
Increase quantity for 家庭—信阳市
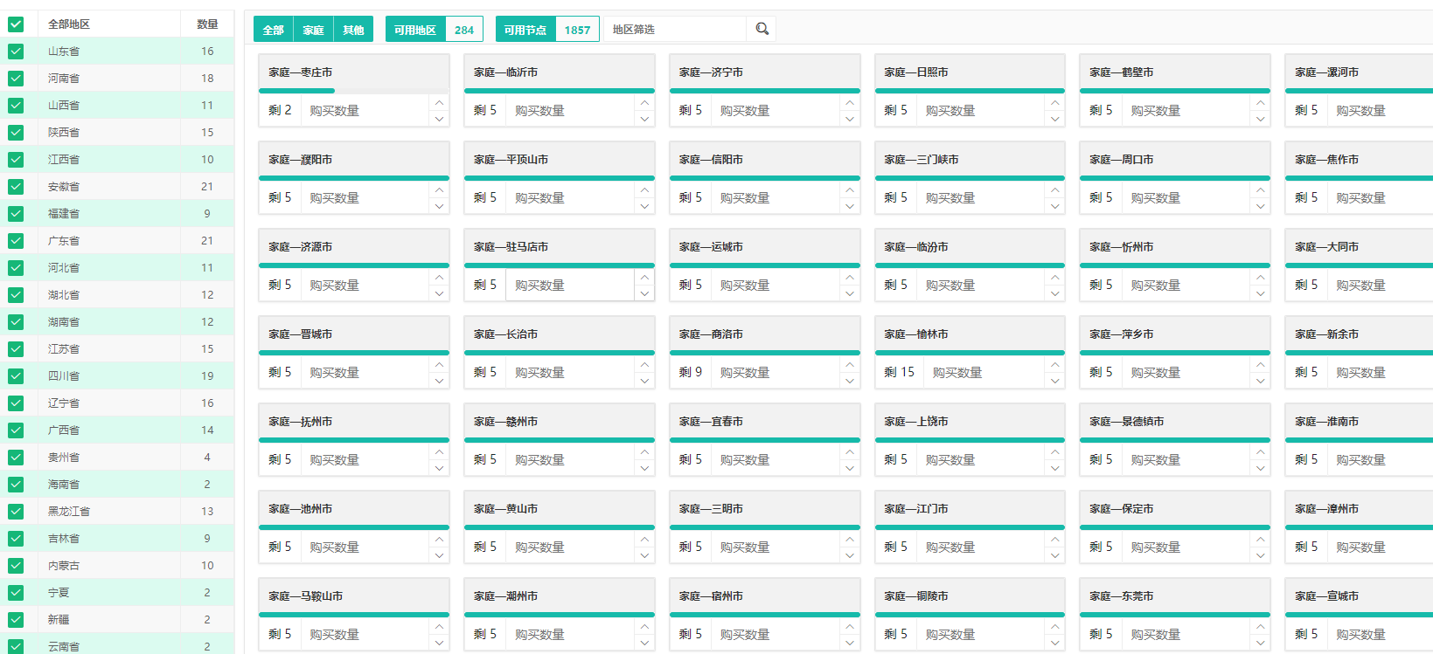pyautogui.click(x=850, y=189)
